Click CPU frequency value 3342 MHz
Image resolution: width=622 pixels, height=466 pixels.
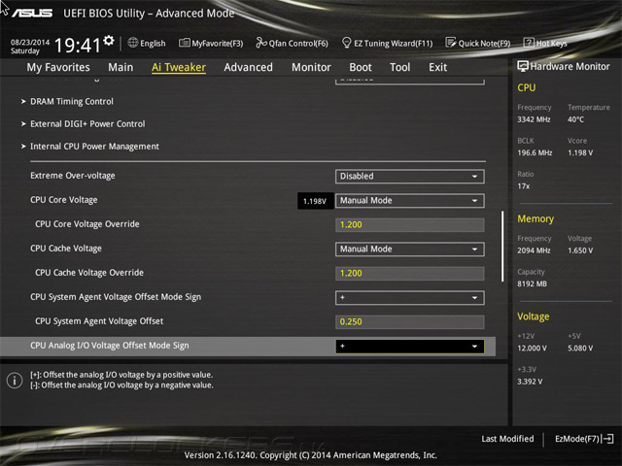(x=534, y=119)
